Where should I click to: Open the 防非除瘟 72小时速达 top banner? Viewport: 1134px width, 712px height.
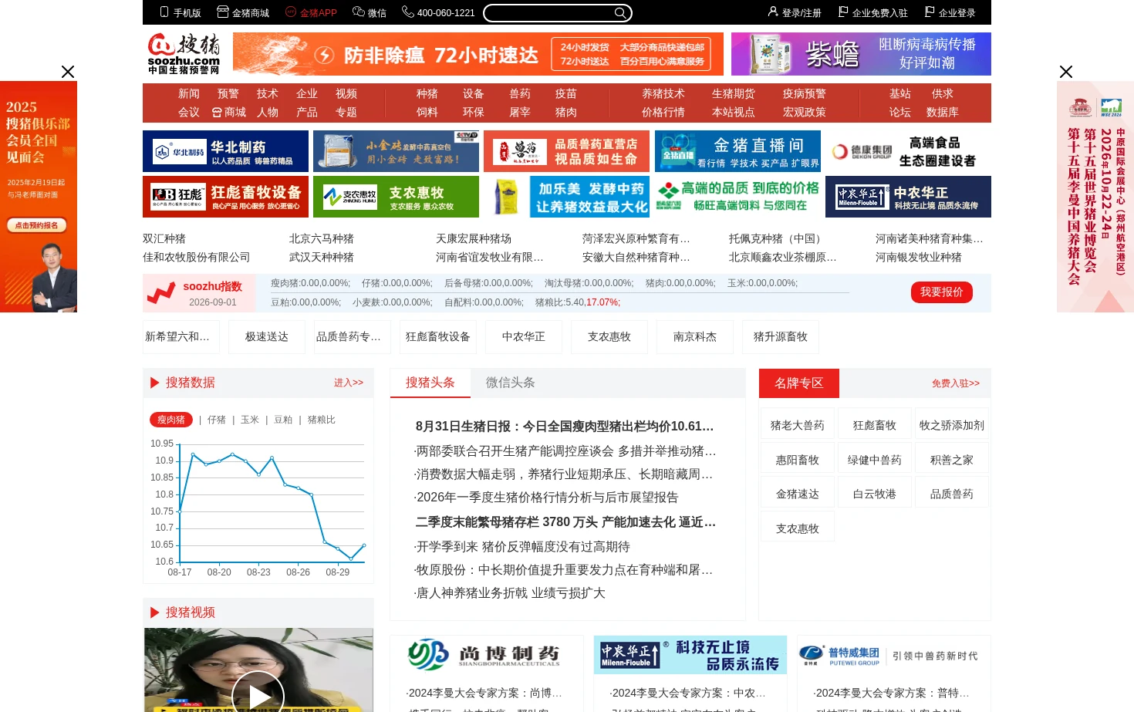click(x=478, y=54)
